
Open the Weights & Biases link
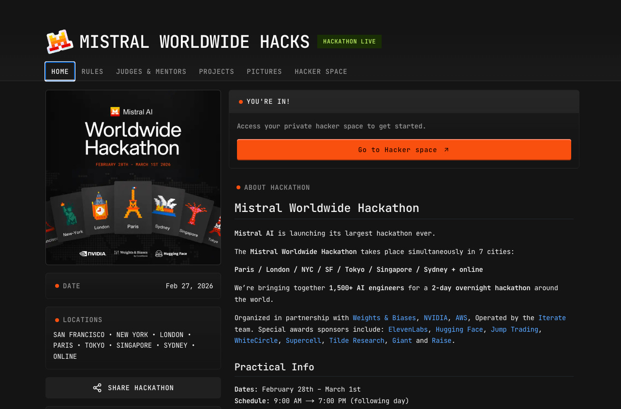(384, 318)
